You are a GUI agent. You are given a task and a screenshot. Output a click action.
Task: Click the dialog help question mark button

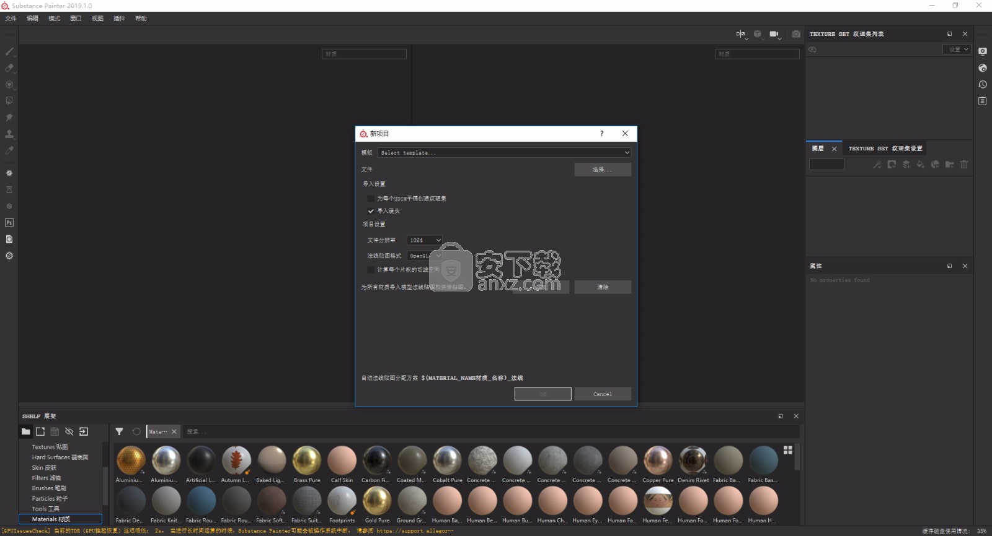601,134
